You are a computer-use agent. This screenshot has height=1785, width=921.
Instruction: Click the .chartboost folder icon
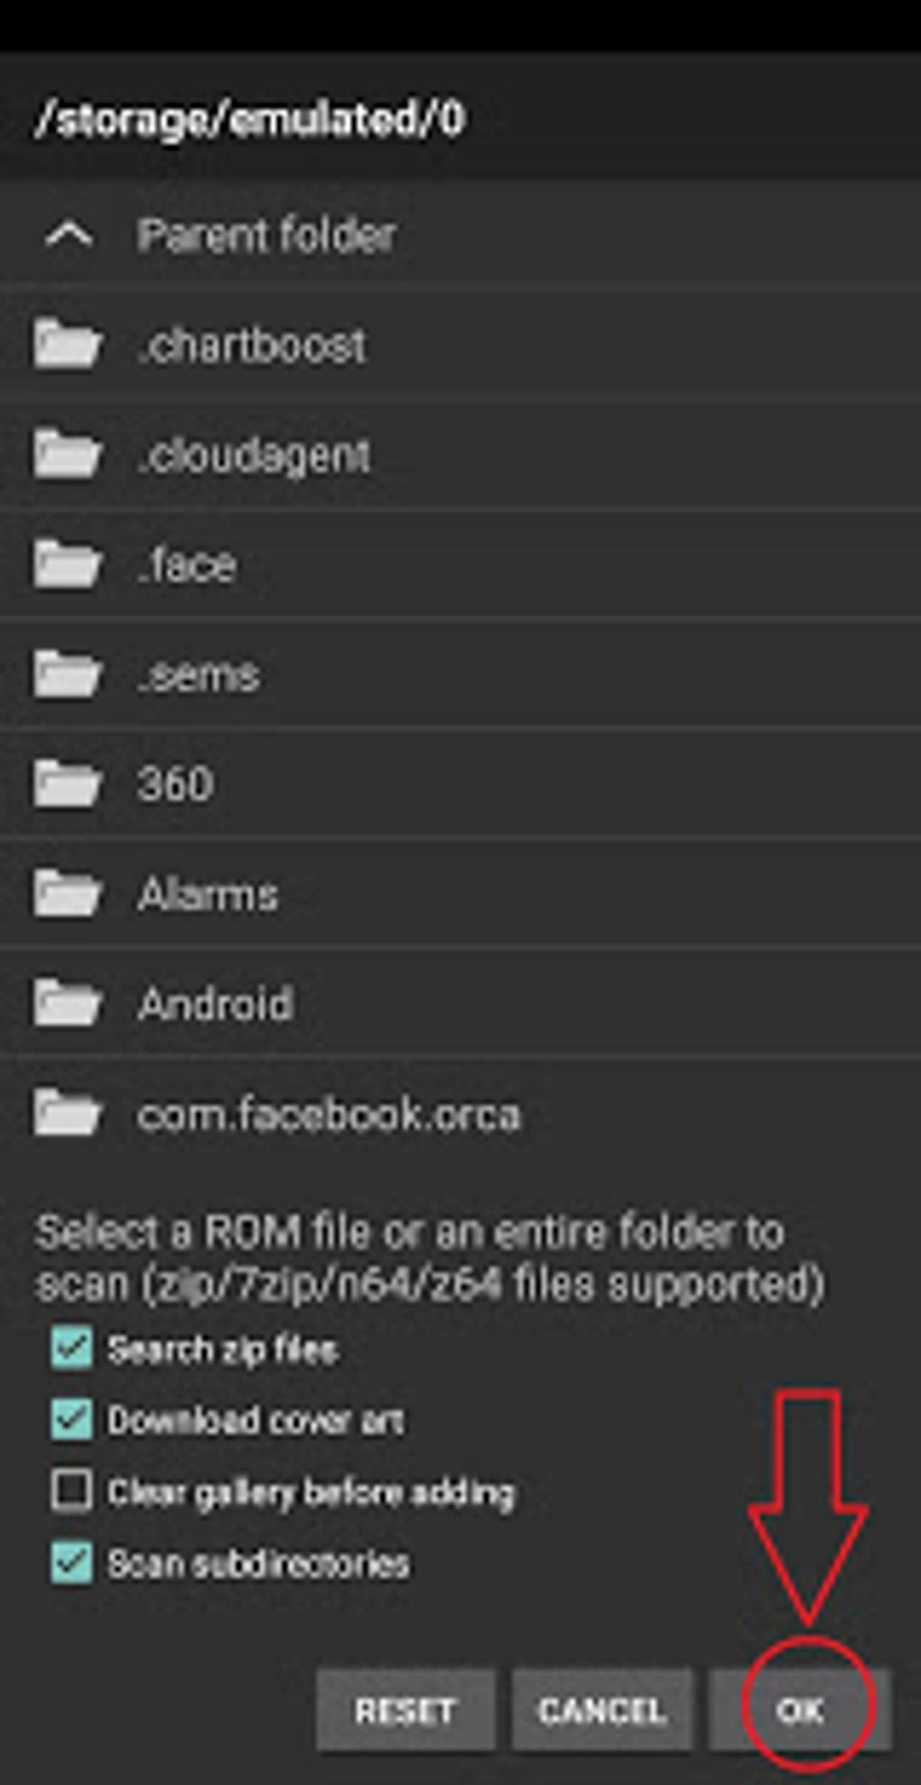[67, 344]
